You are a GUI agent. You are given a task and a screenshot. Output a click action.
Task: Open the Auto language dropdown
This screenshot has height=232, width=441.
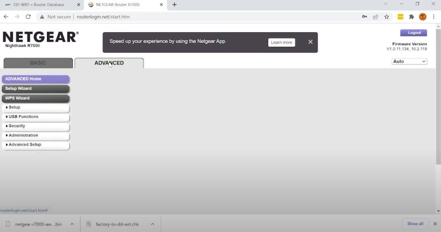click(409, 61)
